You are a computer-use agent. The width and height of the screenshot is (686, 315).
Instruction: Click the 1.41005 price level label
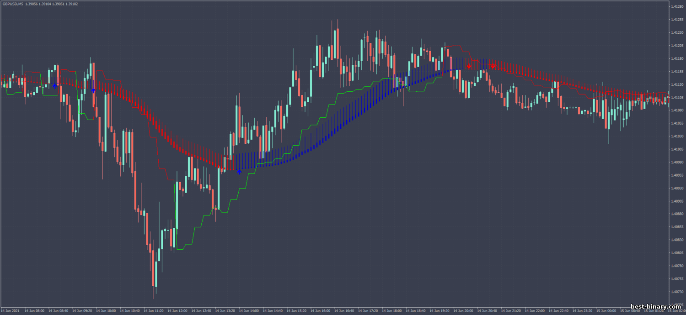coord(677,149)
